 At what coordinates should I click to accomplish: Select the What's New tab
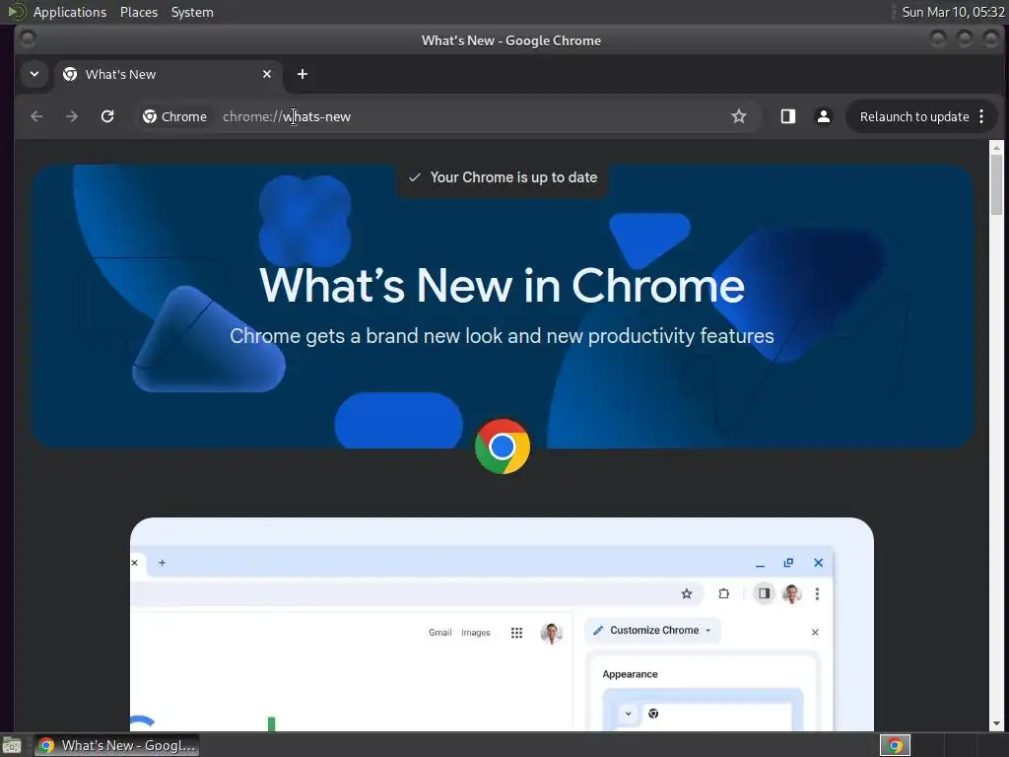tap(168, 74)
